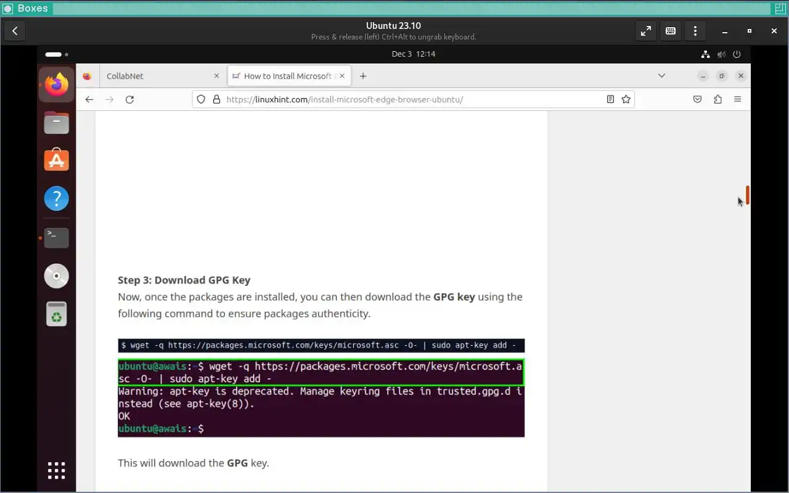This screenshot has width=789, height=493.
Task: Switch to the CollabNet tab
Action: 161,76
